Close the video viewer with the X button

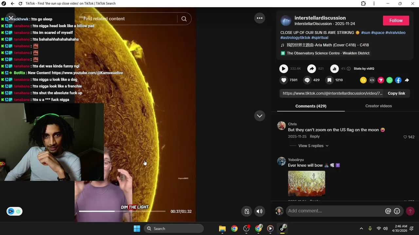tap(11, 18)
